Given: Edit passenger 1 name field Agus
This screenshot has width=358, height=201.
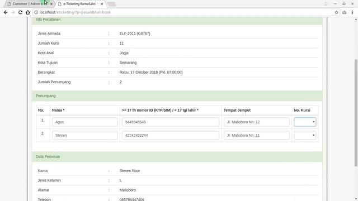Looking at the screenshot, I should click(x=84, y=122).
